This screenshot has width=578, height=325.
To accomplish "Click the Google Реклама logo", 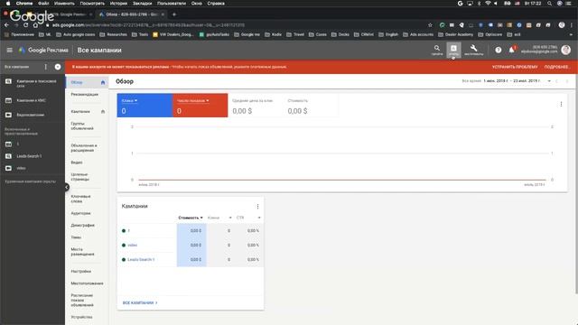I will click(43, 50).
